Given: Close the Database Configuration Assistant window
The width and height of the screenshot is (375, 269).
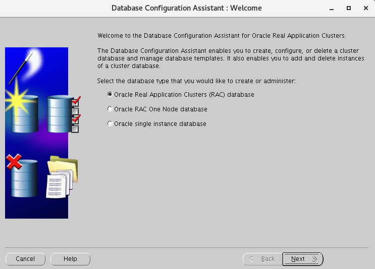Looking at the screenshot, I should (366, 8).
